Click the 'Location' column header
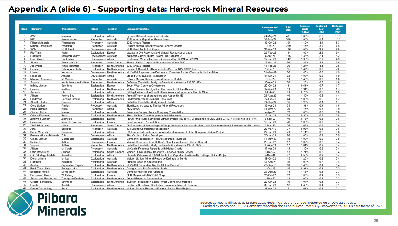 click(x=113, y=29)
